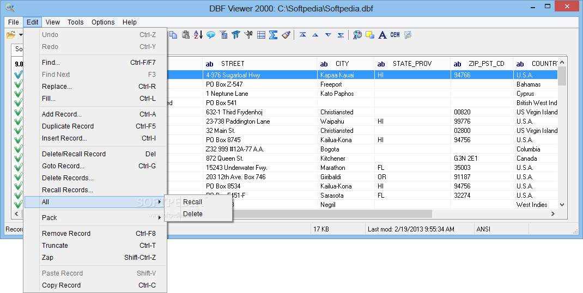Viewport: 583px width, 293px height.
Task: Toggle the checkmark on 1 Neptune Lane row
Action: [18, 93]
